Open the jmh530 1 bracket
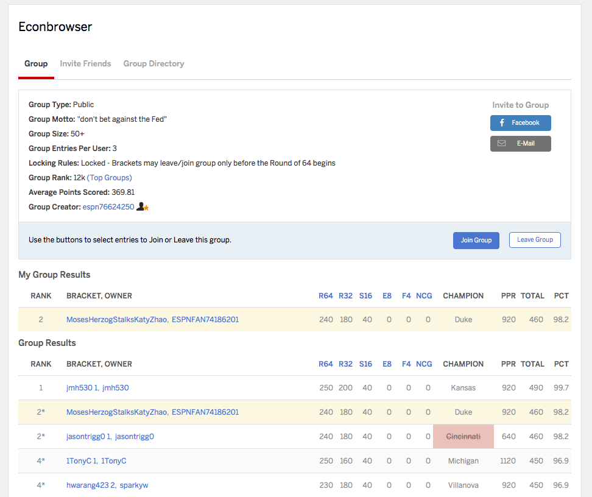The image size is (592, 497). pos(82,388)
